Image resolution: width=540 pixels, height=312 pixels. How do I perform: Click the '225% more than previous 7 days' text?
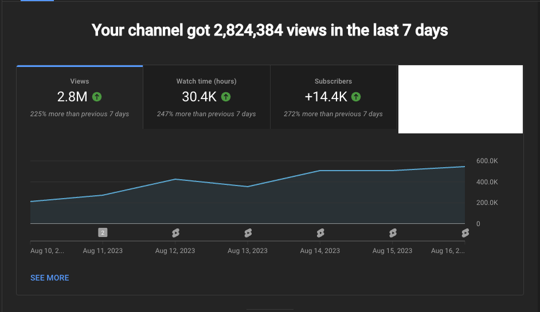click(x=80, y=114)
